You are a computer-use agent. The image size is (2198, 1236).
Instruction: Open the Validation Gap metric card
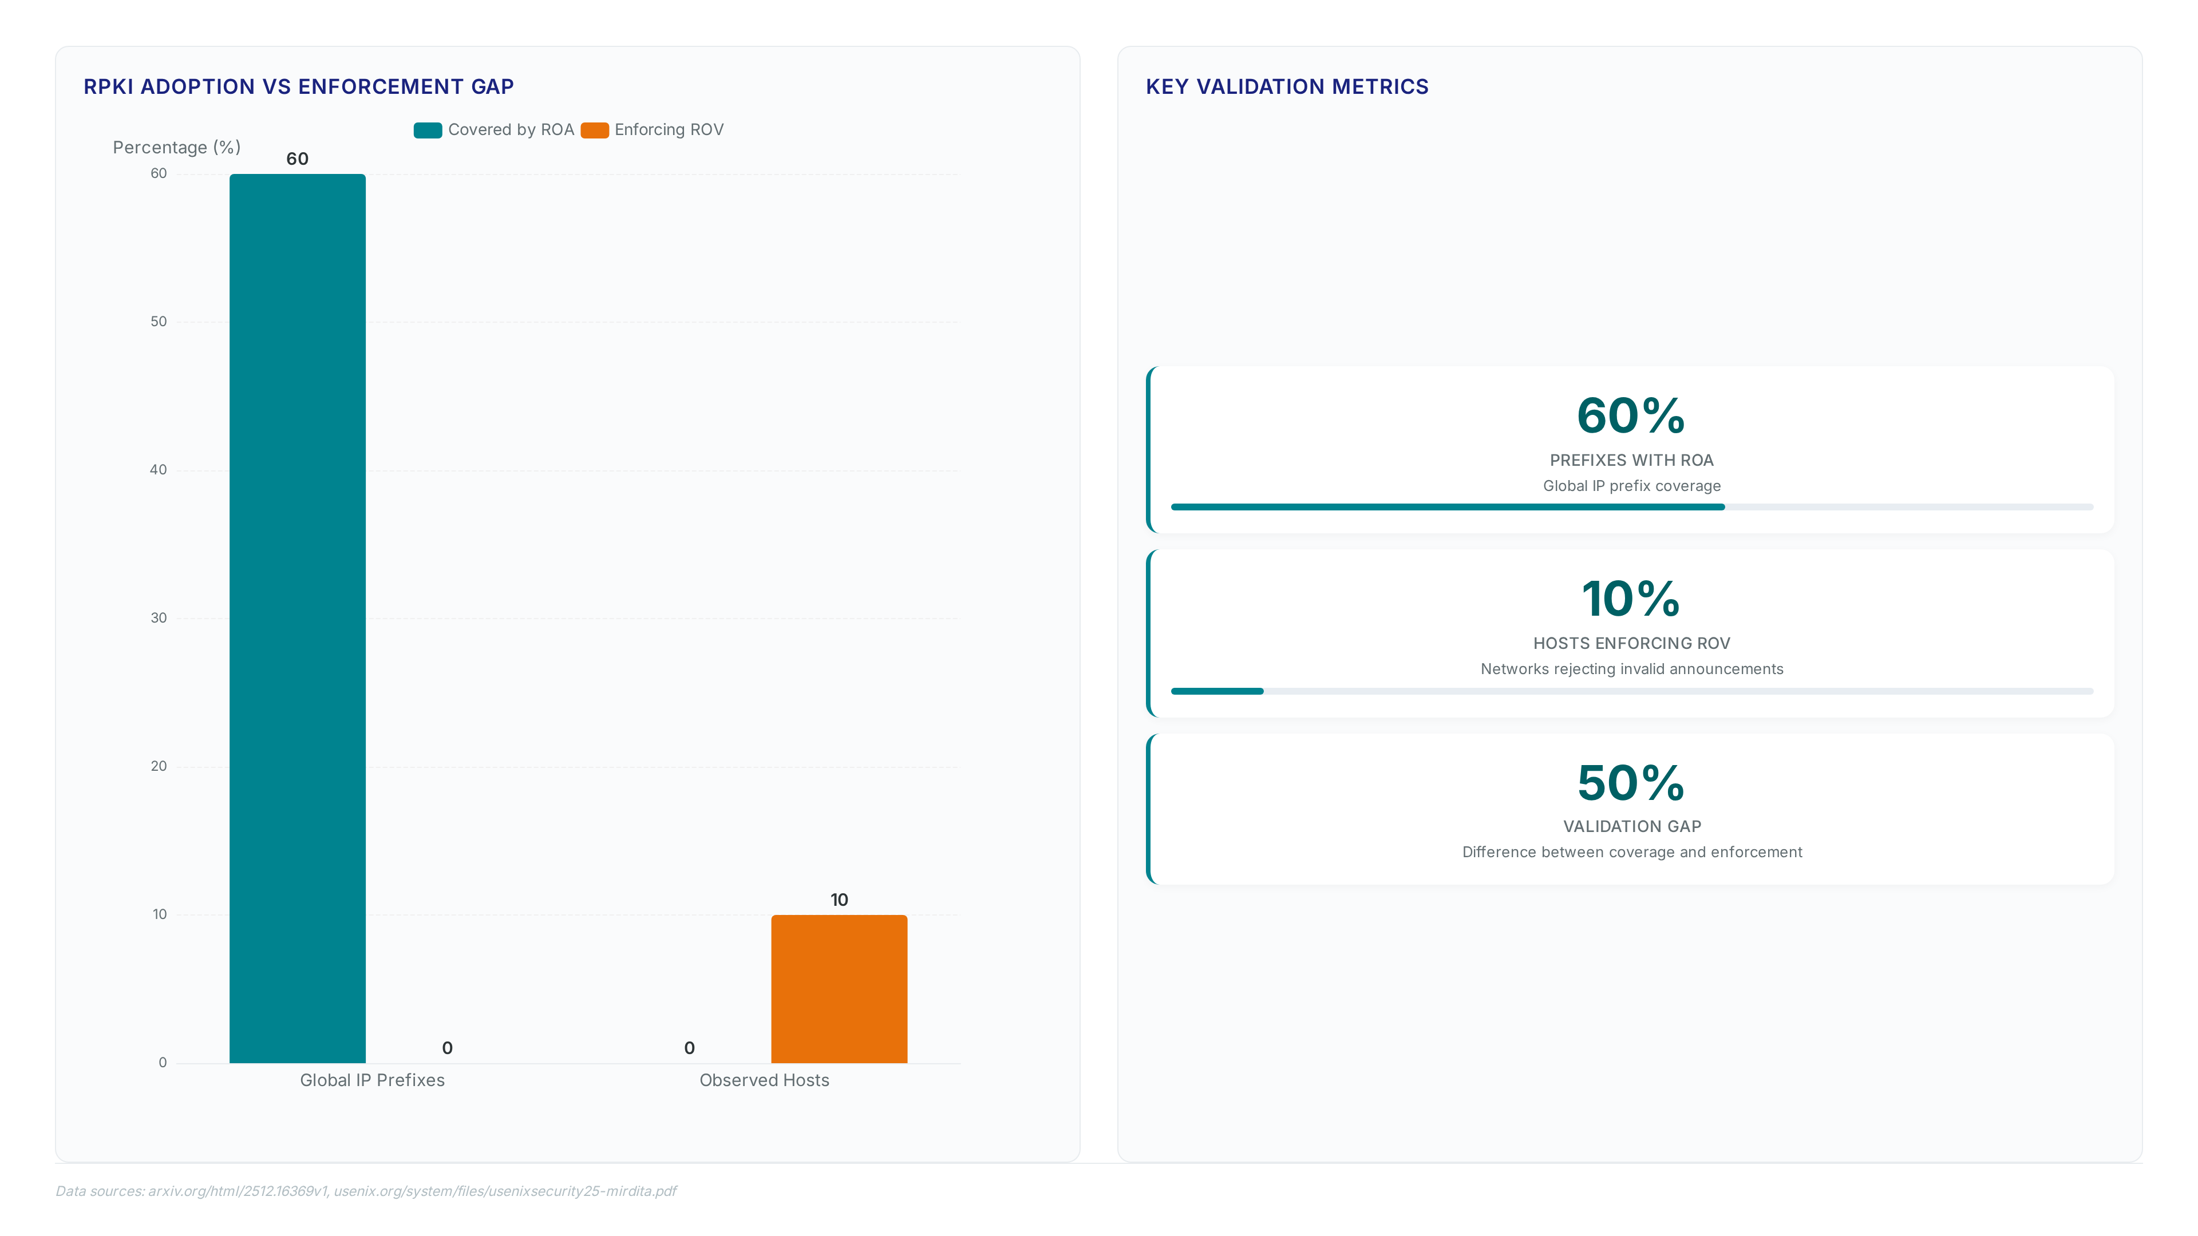[1631, 809]
